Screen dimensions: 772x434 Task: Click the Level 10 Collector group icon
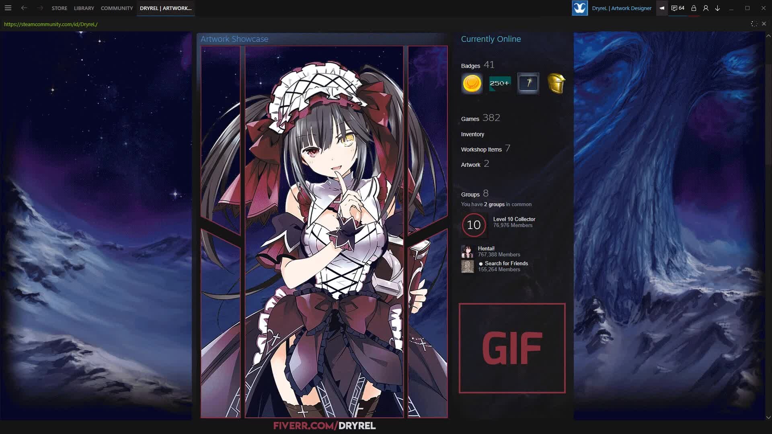[474, 225]
